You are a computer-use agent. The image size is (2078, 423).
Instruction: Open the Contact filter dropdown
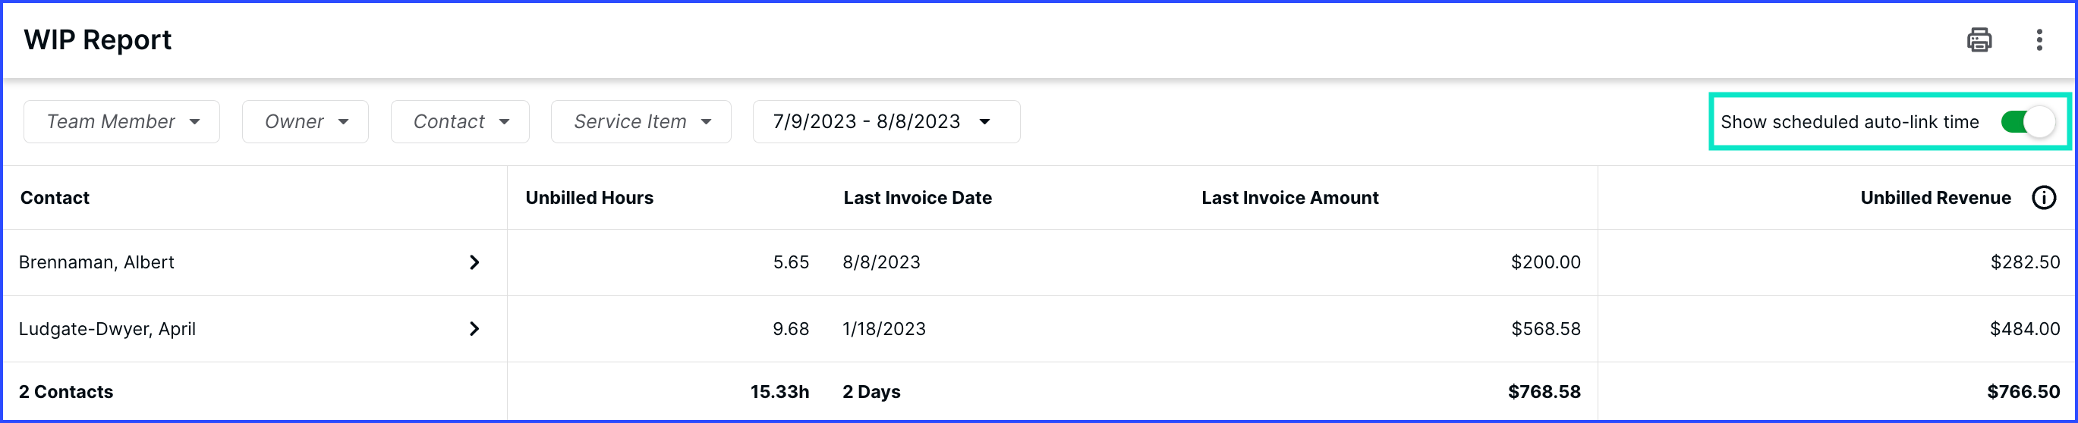[460, 121]
